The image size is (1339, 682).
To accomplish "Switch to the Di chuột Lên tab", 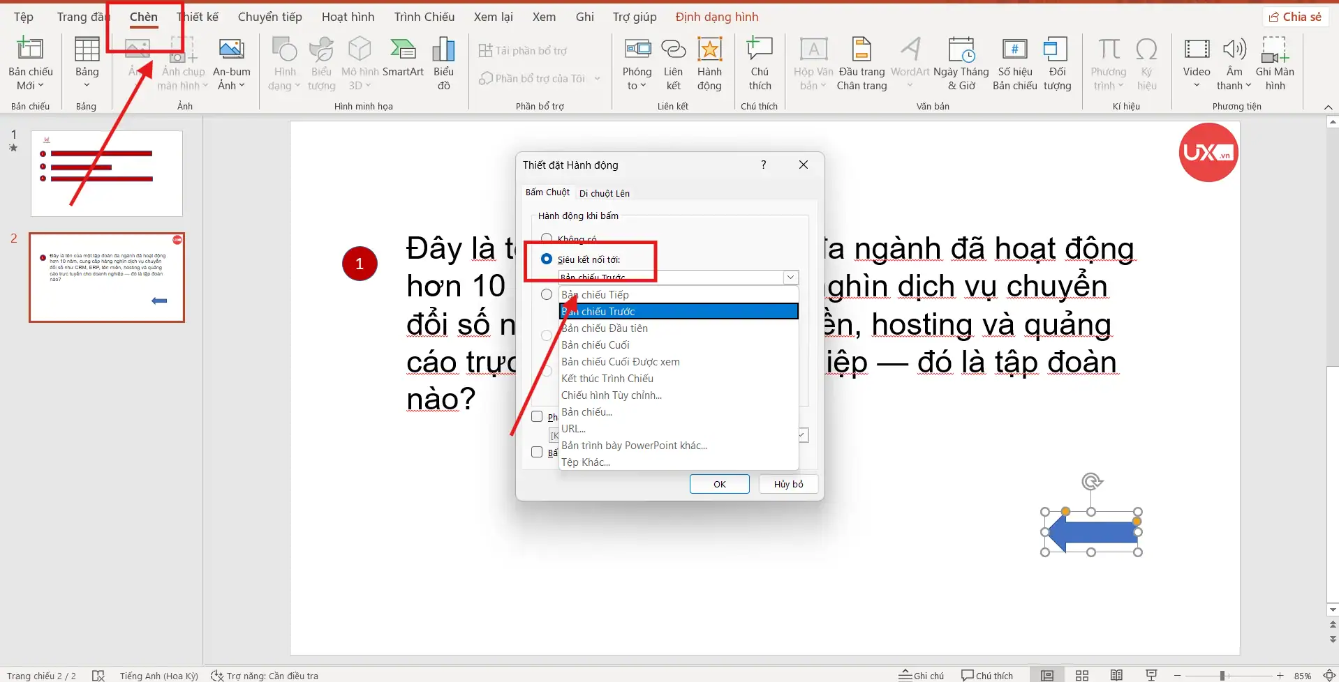I will tap(604, 192).
